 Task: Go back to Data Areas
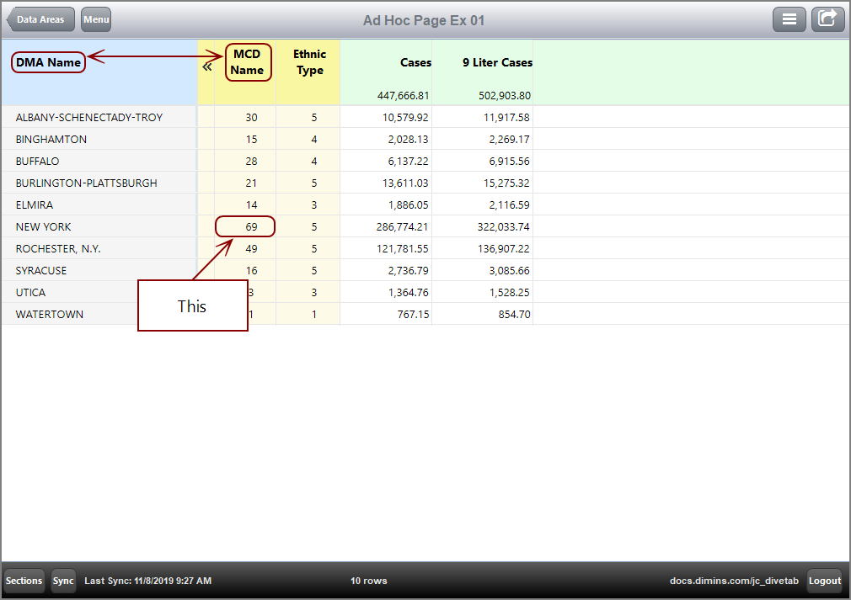[x=40, y=19]
